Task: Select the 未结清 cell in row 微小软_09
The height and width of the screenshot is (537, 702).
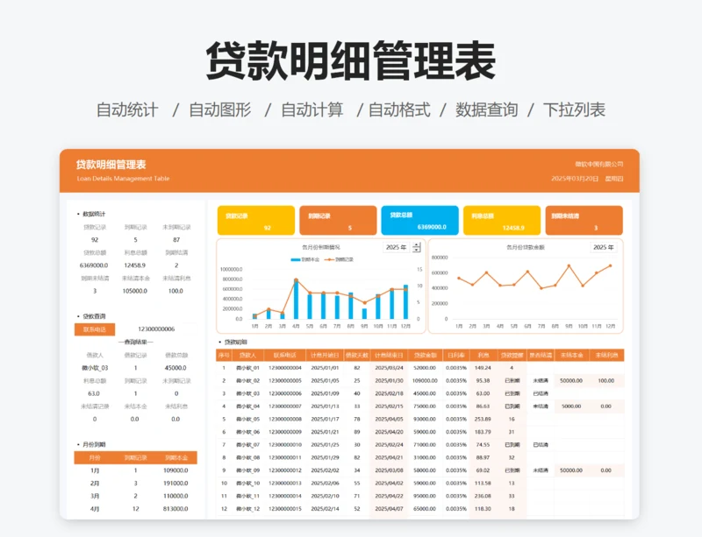Action: pyautogui.click(x=541, y=470)
